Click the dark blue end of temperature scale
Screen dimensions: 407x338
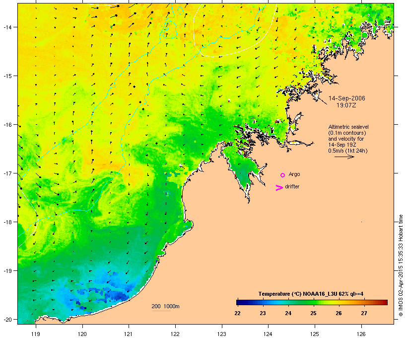pos(239,302)
